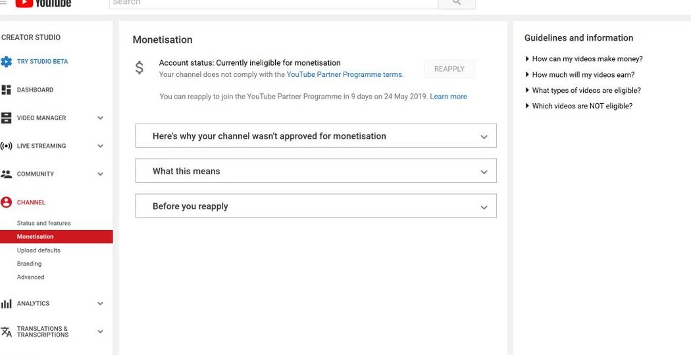691x355 pixels.
Task: Click the Here's why your channel wasn't approved heading
Action: point(269,136)
